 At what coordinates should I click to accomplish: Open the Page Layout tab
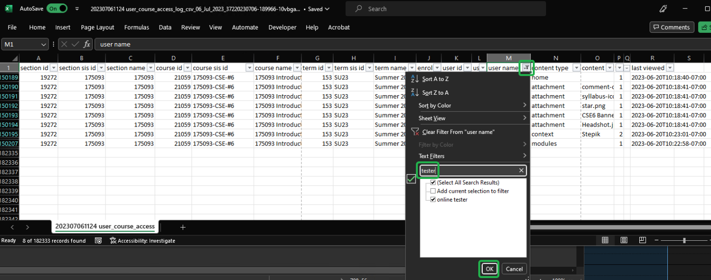[98, 27]
